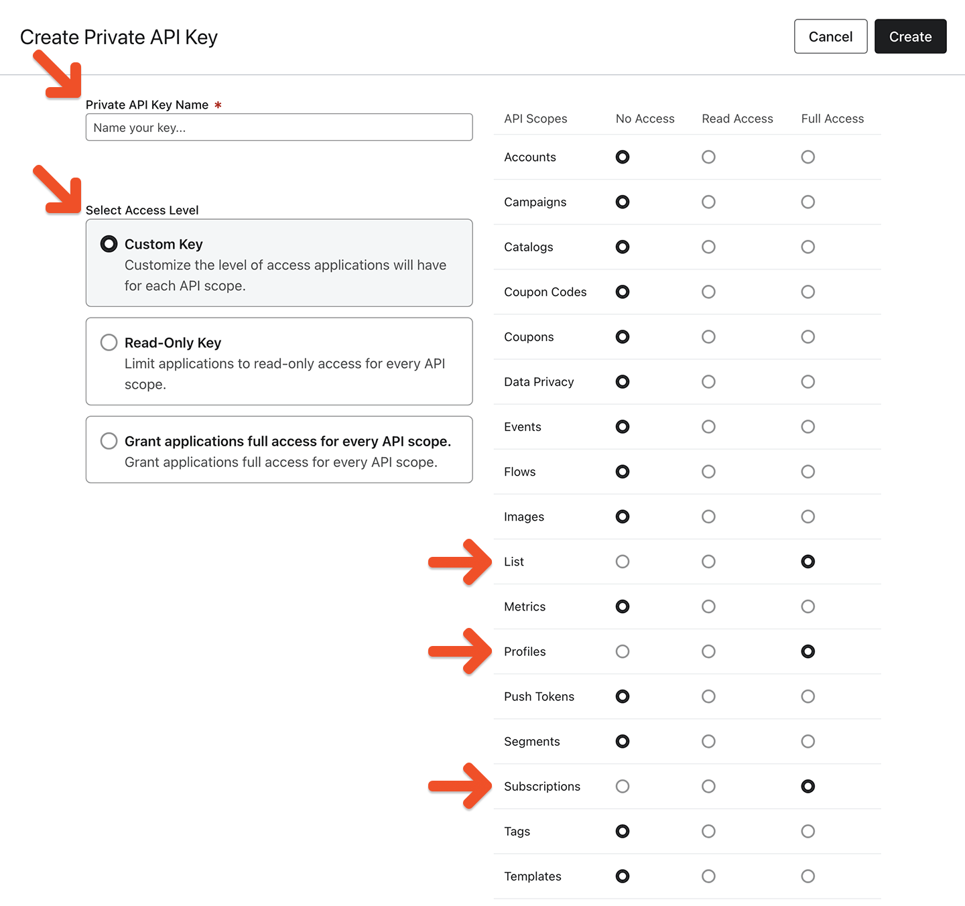Image resolution: width=965 pixels, height=906 pixels.
Task: Set Catalogs scope to Read Access
Action: (708, 247)
